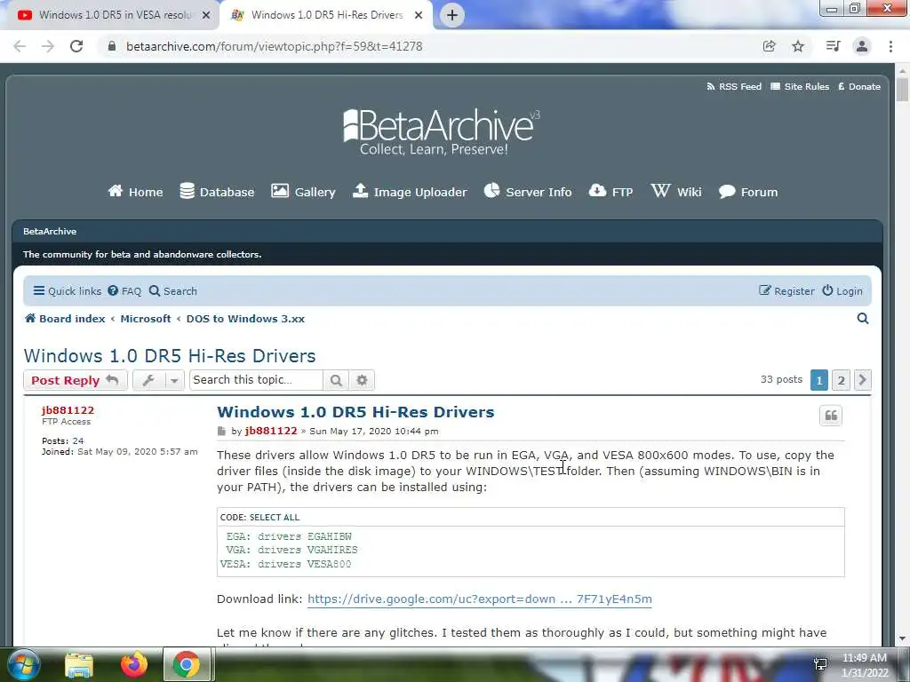Click the page vertical scrollbar thumb
Image resolution: width=910 pixels, height=682 pixels.
coord(902,90)
